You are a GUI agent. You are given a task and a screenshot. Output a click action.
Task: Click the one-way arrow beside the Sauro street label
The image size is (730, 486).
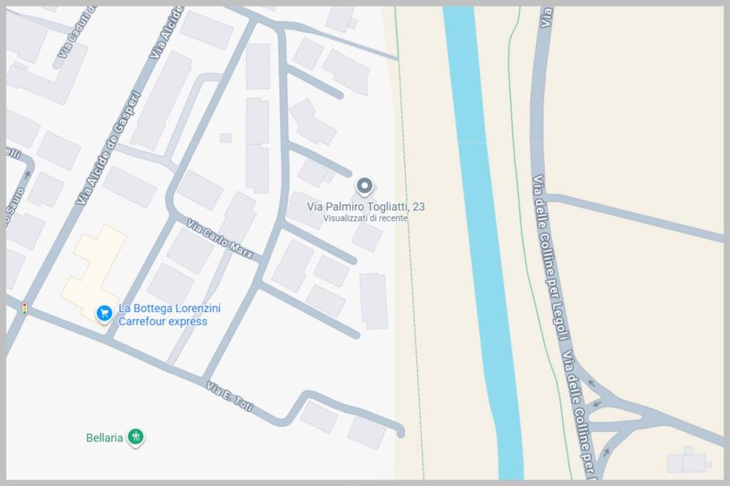pyautogui.click(x=28, y=172)
